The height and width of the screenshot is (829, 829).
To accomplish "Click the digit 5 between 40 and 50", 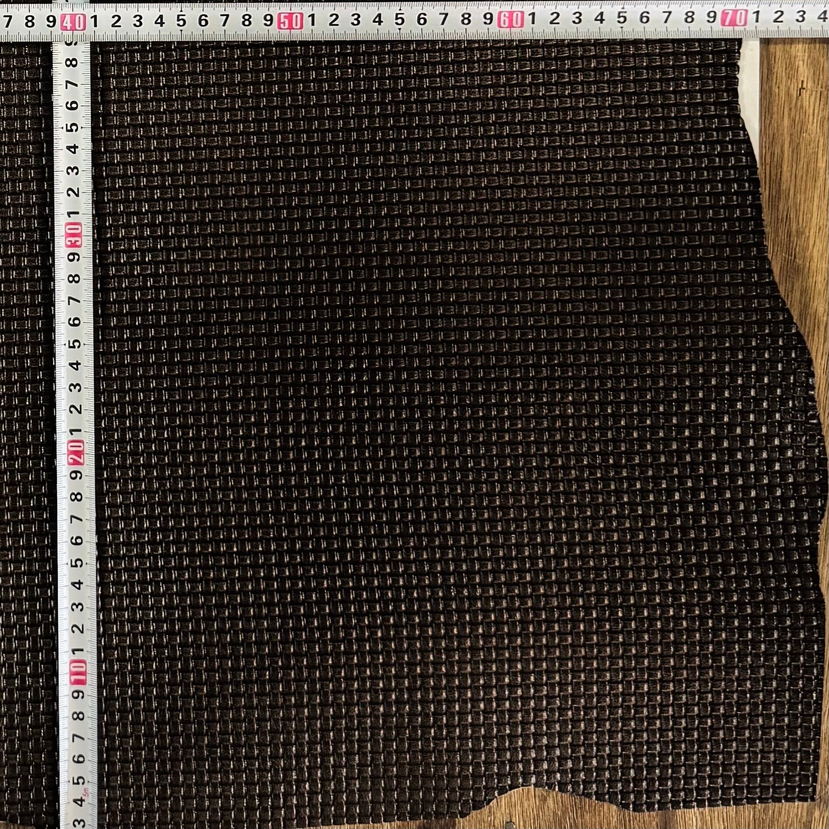I will [181, 21].
